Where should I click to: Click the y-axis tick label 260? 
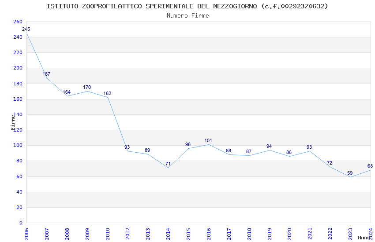pyautogui.click(x=18, y=22)
